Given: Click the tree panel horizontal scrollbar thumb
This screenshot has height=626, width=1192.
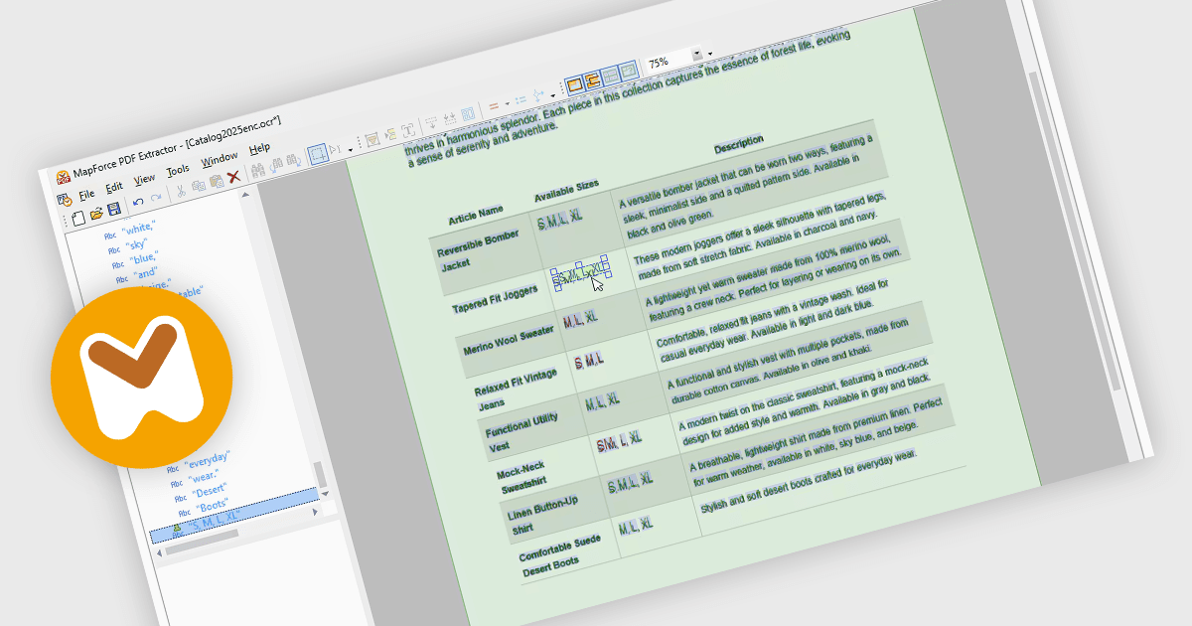Looking at the screenshot, I should point(202,542).
